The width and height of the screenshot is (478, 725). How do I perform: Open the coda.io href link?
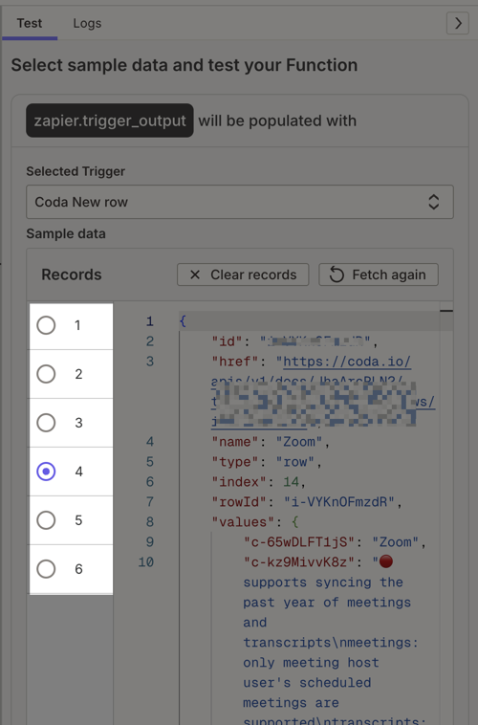[x=347, y=362]
